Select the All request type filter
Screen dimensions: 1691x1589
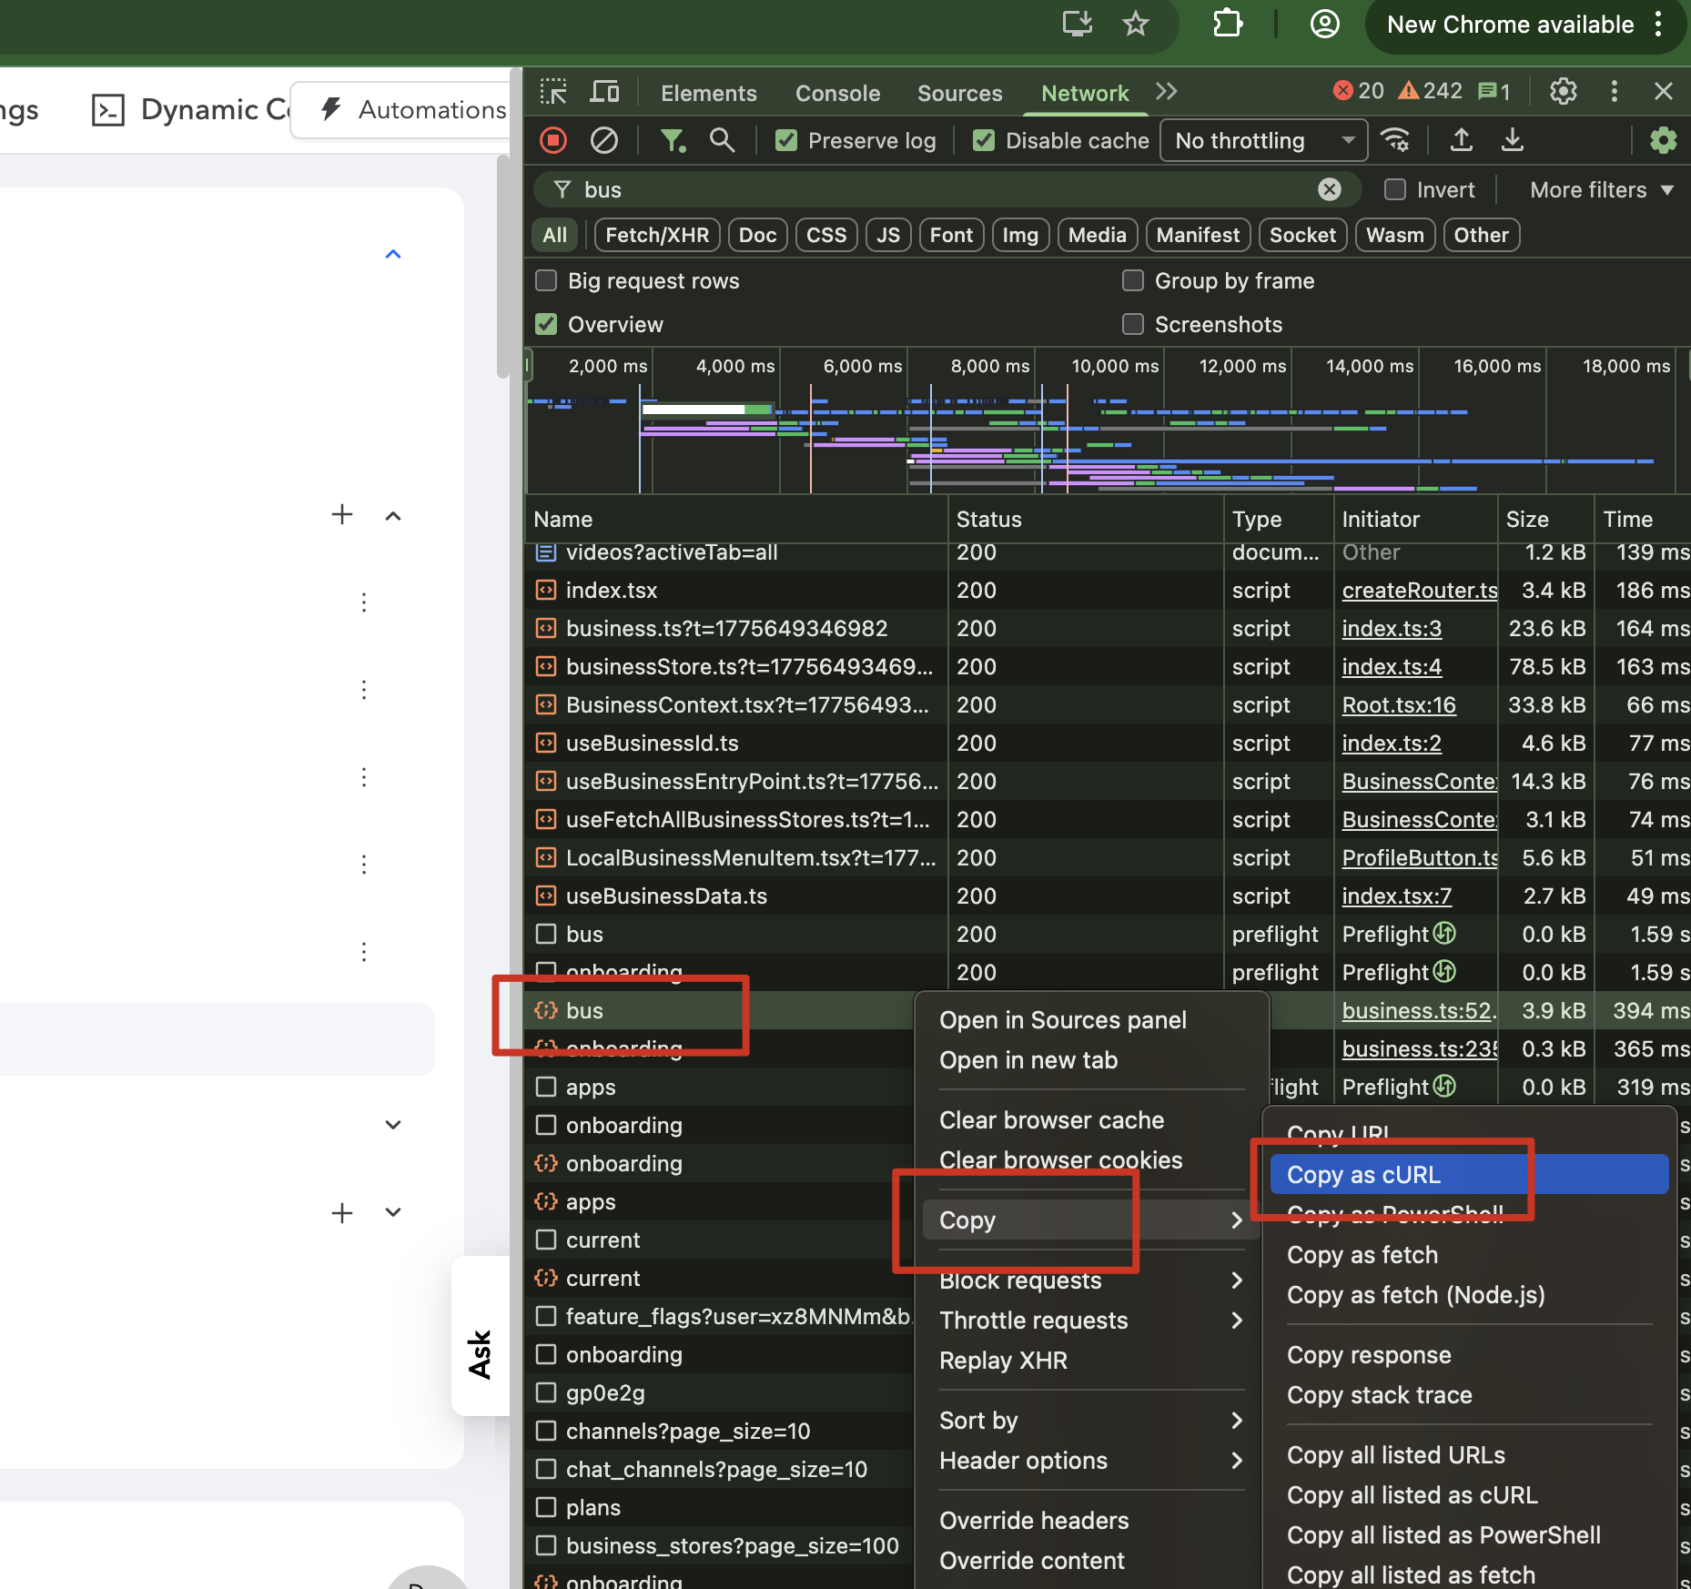coord(555,235)
